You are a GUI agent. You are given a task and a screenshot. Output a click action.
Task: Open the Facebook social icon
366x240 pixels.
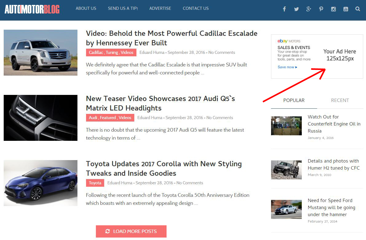click(284, 9)
